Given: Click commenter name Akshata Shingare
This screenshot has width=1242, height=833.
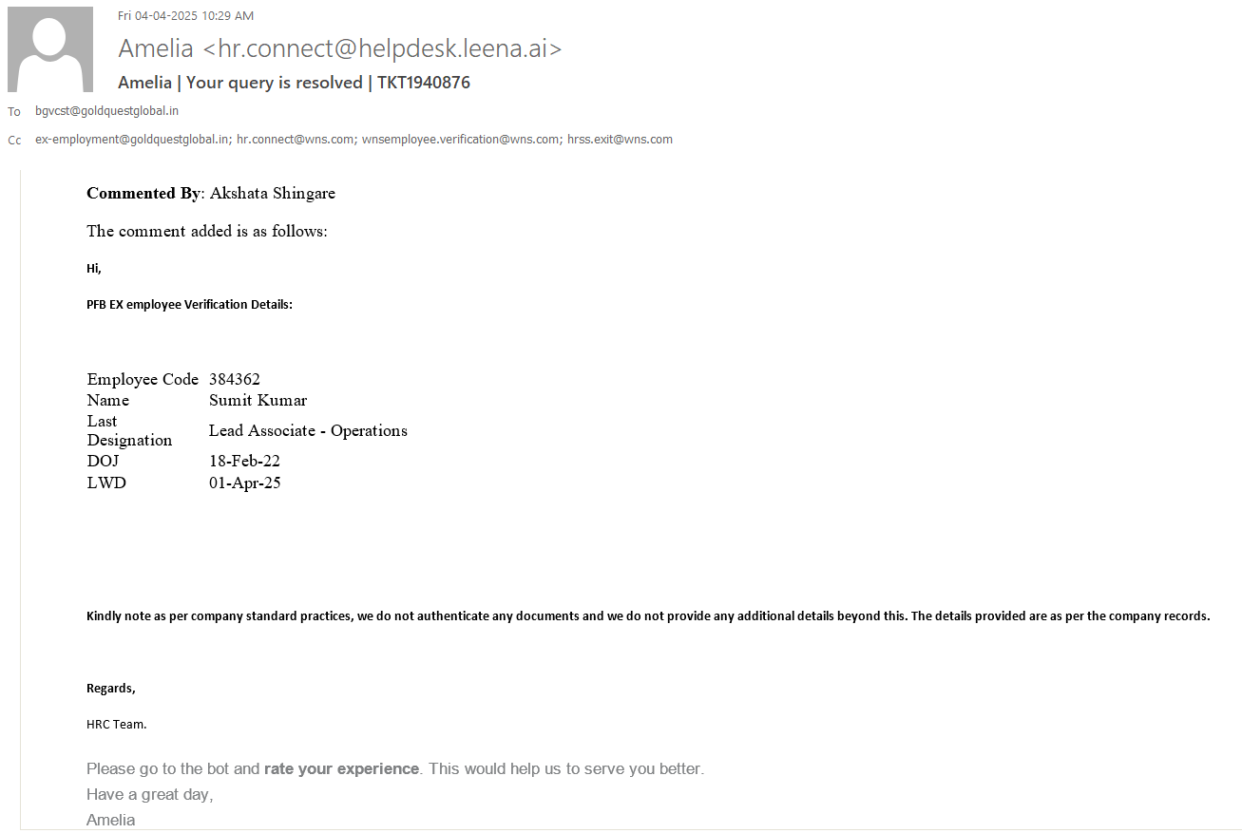Looking at the screenshot, I should tap(272, 194).
